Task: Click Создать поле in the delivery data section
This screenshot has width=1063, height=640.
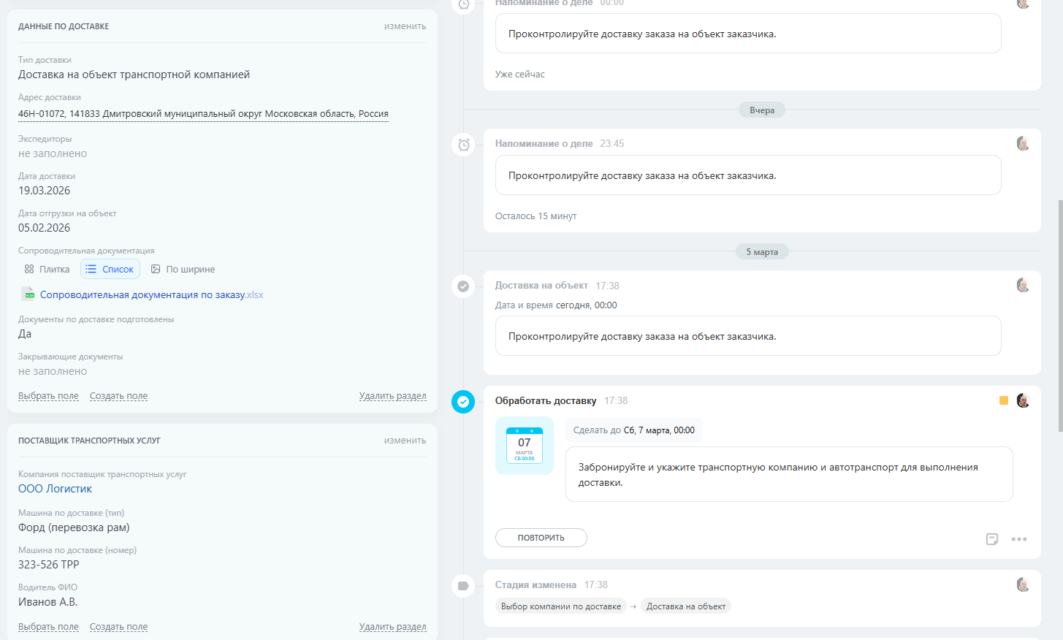Action: (118, 396)
